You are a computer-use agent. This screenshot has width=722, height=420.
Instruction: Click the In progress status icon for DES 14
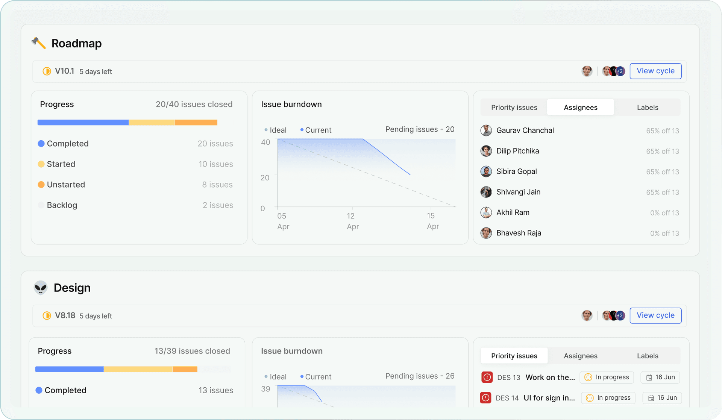click(x=589, y=397)
